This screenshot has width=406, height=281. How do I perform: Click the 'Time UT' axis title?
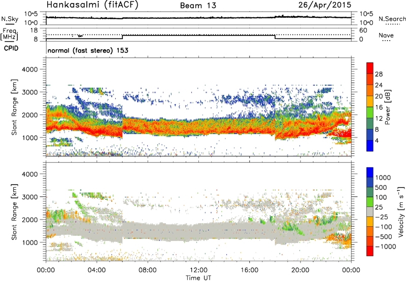click(x=198, y=278)
